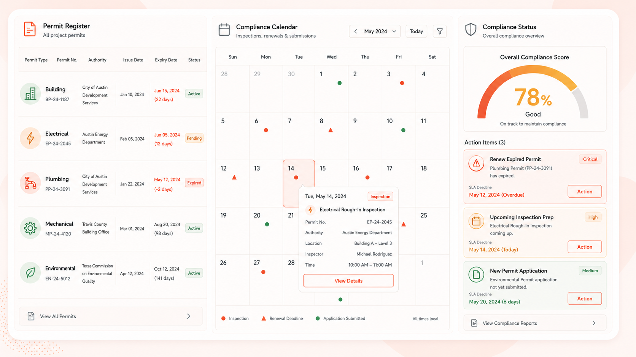Click the Renewal Deadline legend item

(x=282, y=318)
